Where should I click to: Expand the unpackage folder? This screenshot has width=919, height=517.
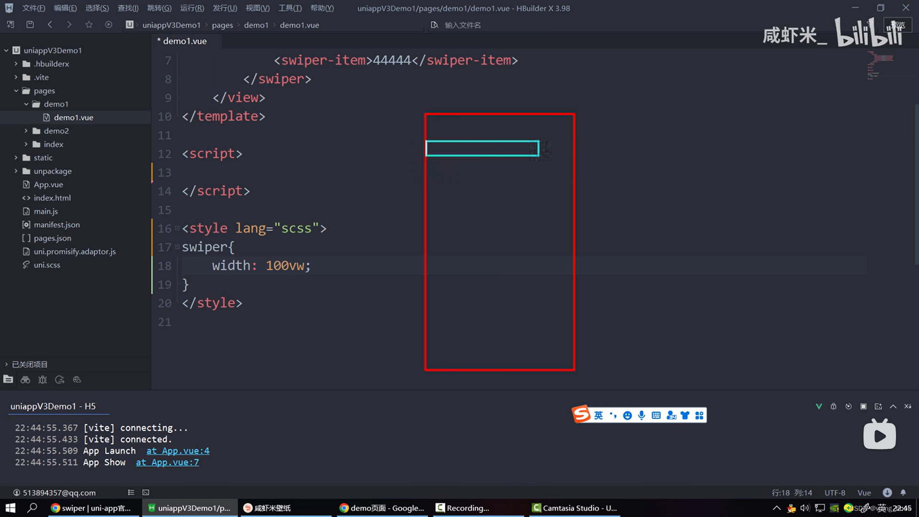coord(16,171)
